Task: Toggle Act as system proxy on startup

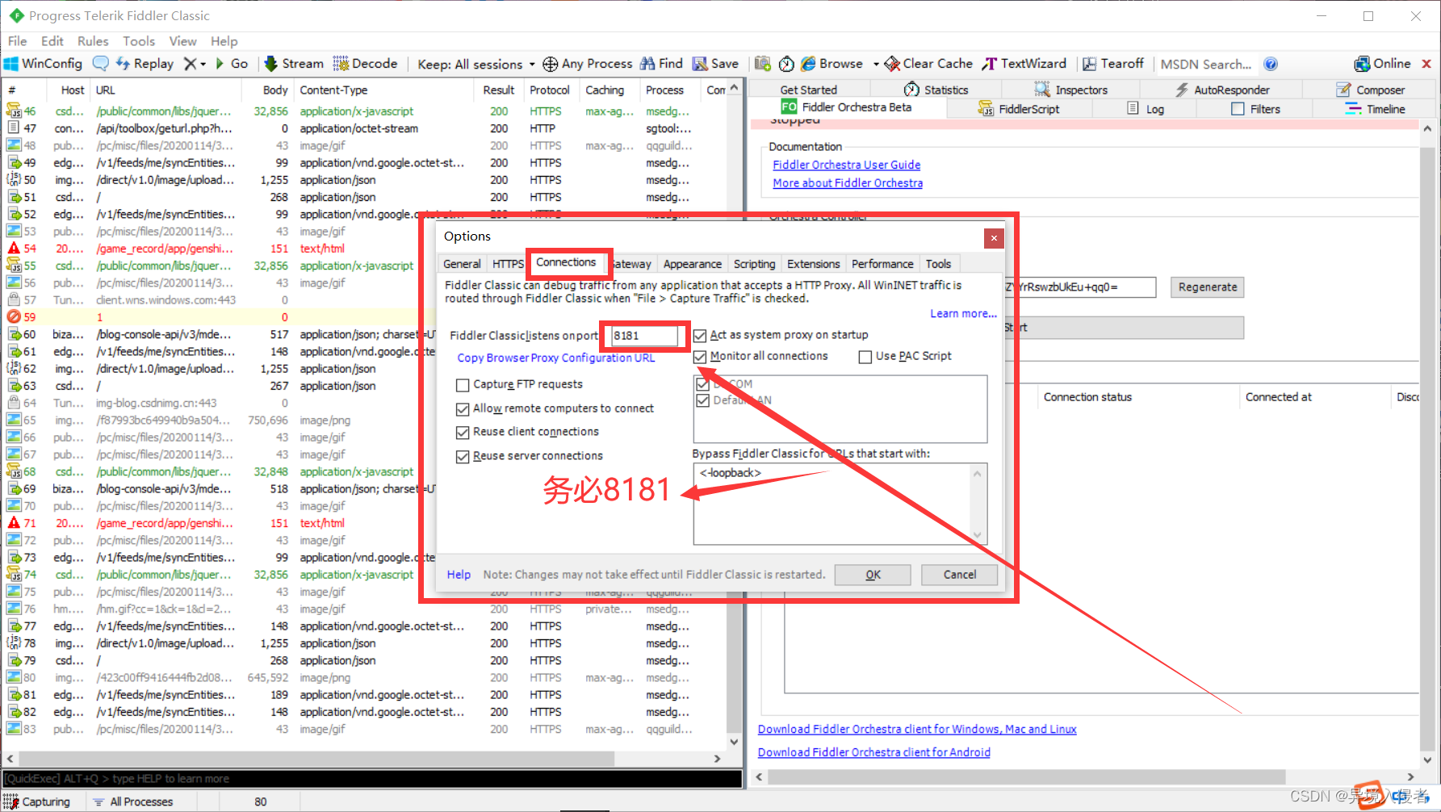Action: [x=700, y=335]
